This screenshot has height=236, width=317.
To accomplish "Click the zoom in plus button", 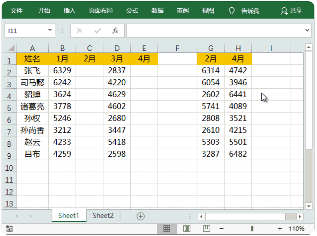I will [280, 228].
